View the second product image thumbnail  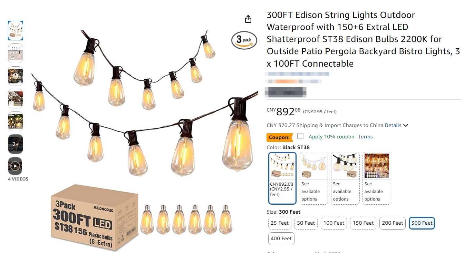click(16, 53)
